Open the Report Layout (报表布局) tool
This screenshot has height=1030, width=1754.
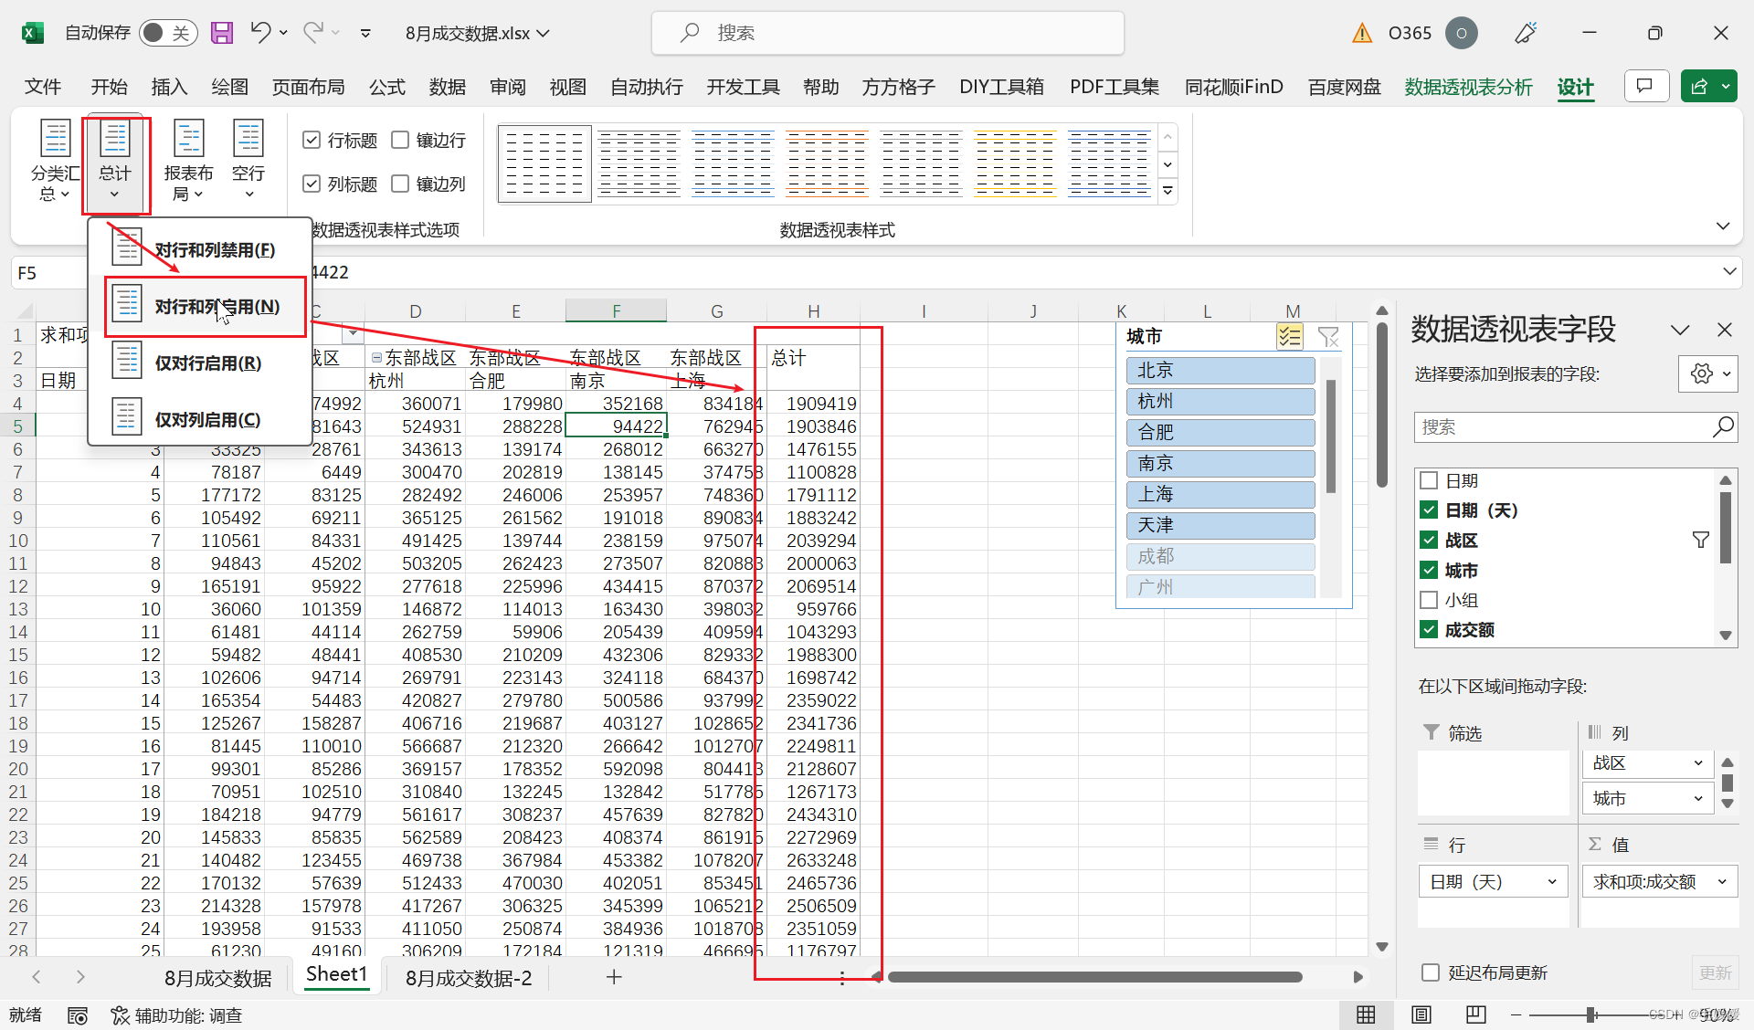click(x=188, y=162)
